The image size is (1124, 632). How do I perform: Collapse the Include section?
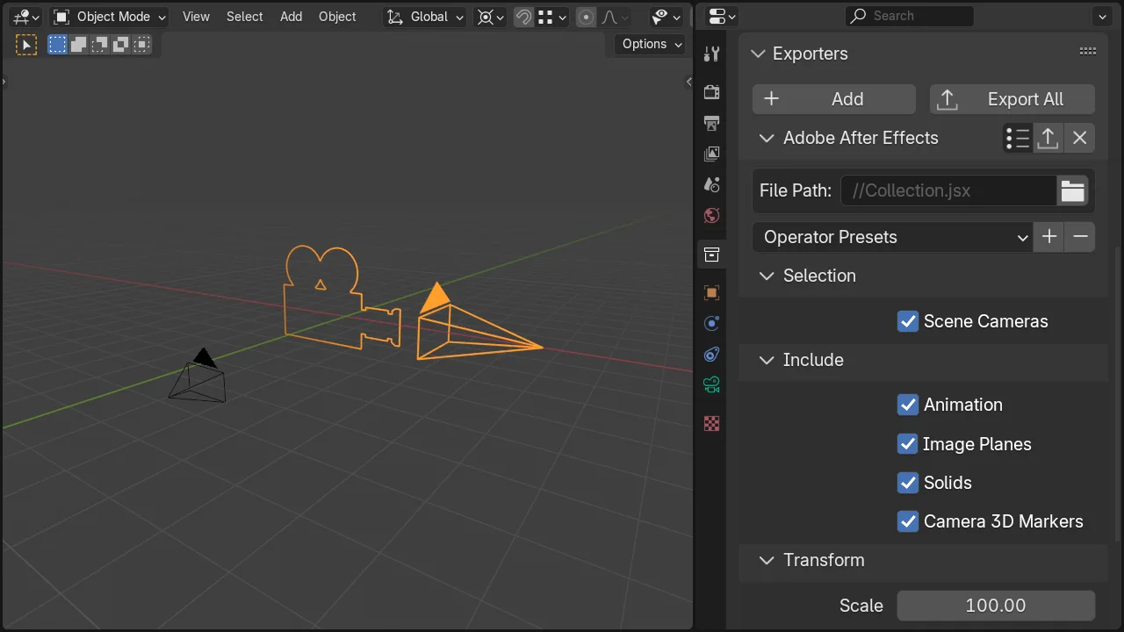767,360
